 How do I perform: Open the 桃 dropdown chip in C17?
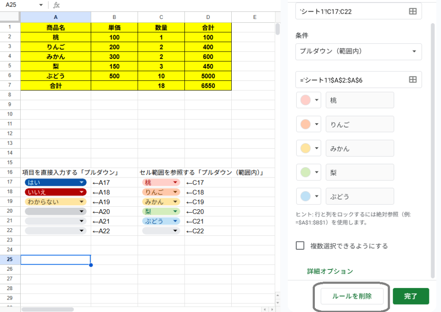coord(161,182)
